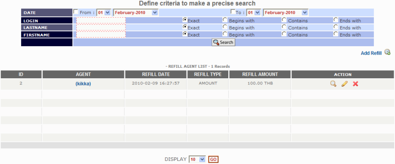Click the ID cell showing 2
The width and height of the screenshot is (395, 164).
coord(21,83)
